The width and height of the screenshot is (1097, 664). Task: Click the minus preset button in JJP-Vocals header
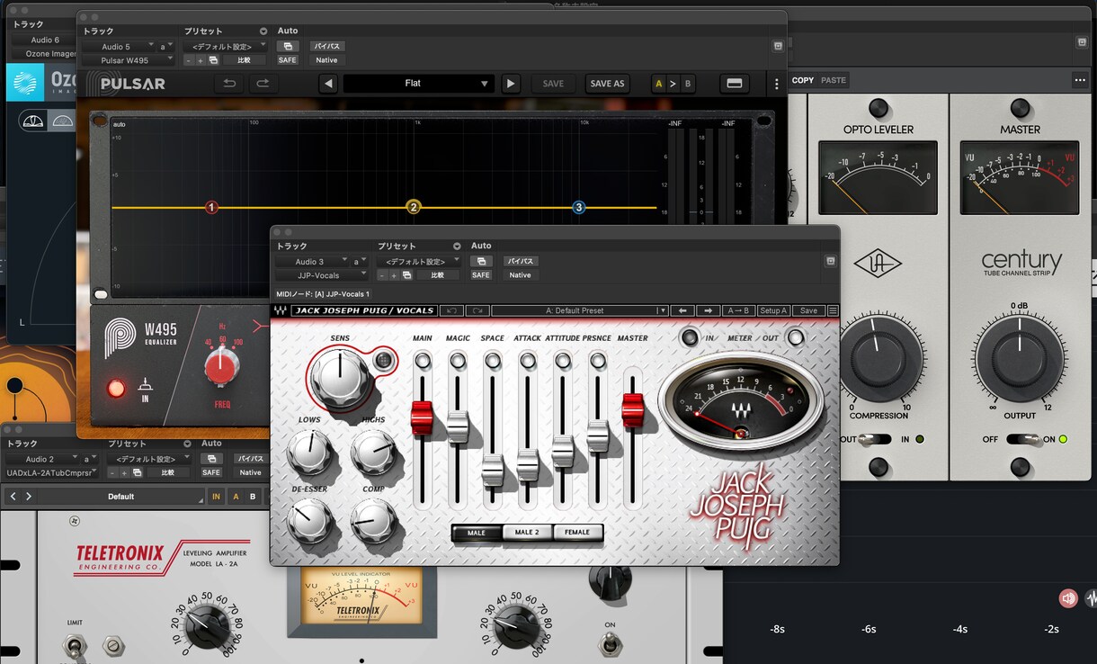382,275
